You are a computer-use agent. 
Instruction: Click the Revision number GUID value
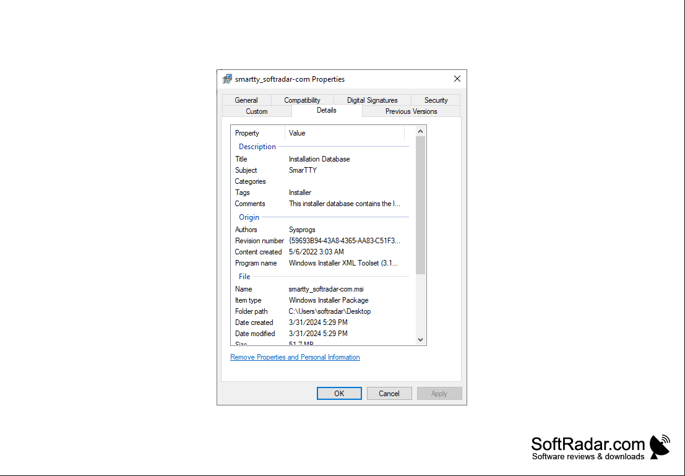[344, 241]
